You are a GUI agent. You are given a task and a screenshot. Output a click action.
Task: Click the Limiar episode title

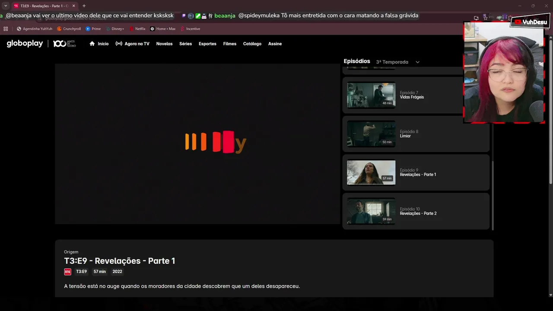(x=405, y=136)
